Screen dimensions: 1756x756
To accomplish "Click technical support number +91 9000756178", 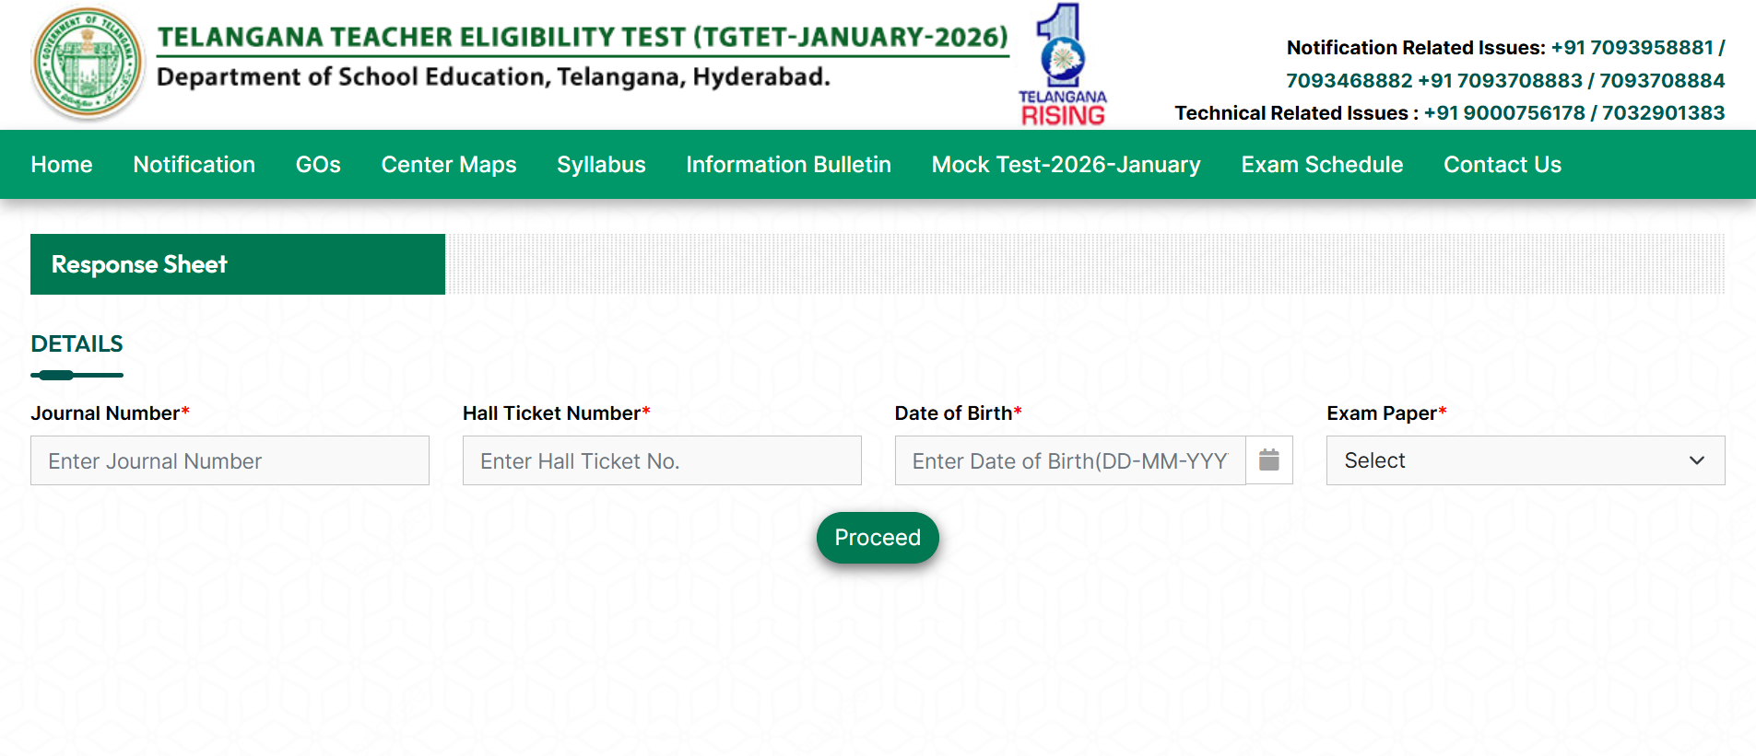I will click(1503, 113).
